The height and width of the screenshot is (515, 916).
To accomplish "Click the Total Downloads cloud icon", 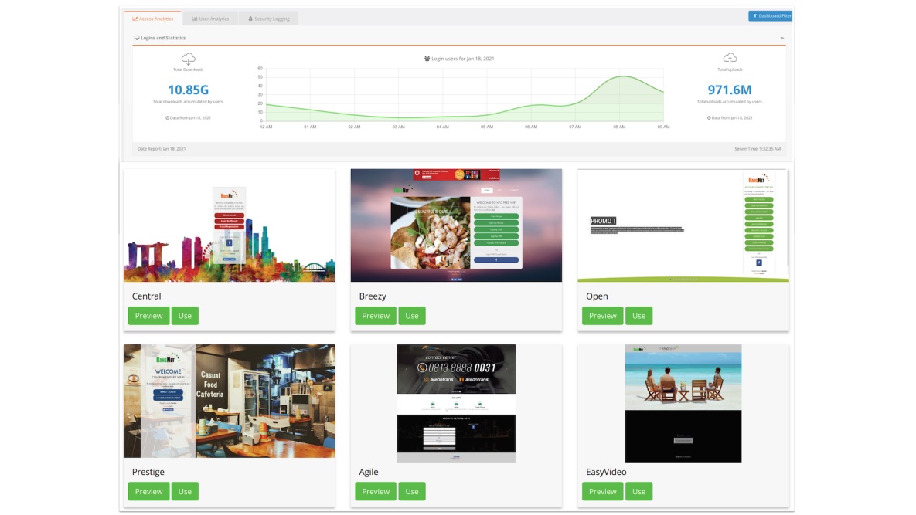I will coord(188,59).
